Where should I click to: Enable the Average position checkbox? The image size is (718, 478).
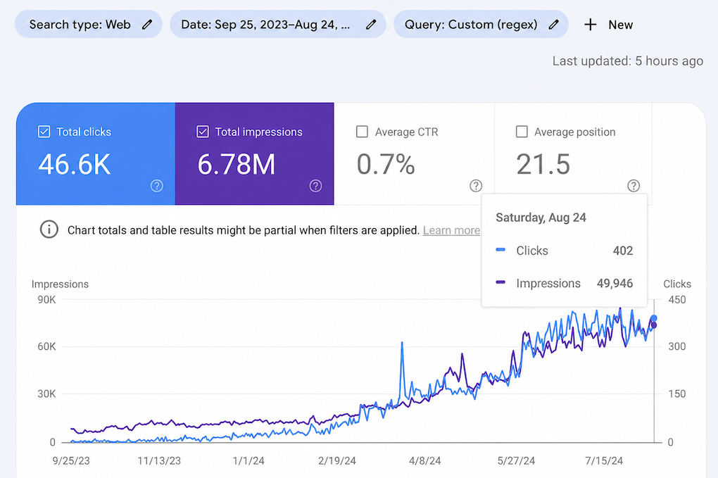(x=522, y=132)
